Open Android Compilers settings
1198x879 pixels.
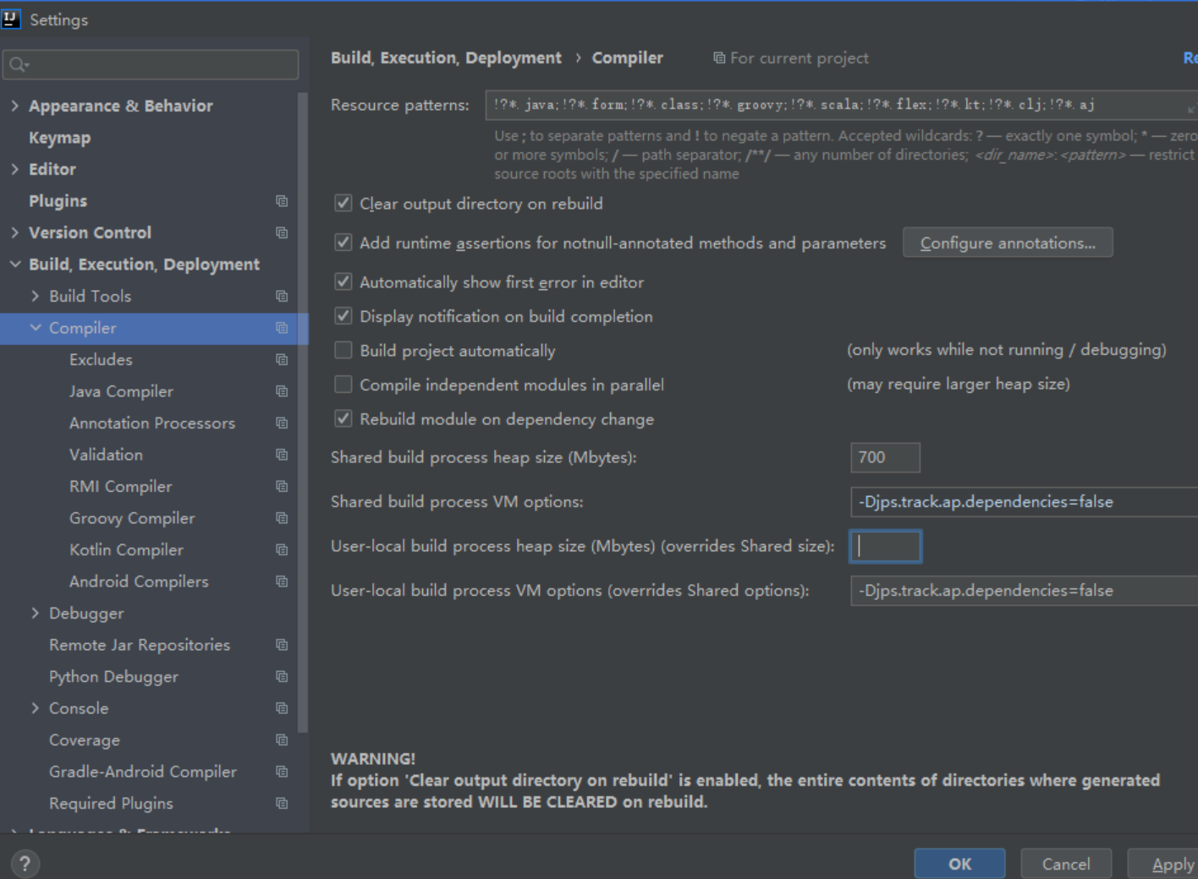click(139, 581)
